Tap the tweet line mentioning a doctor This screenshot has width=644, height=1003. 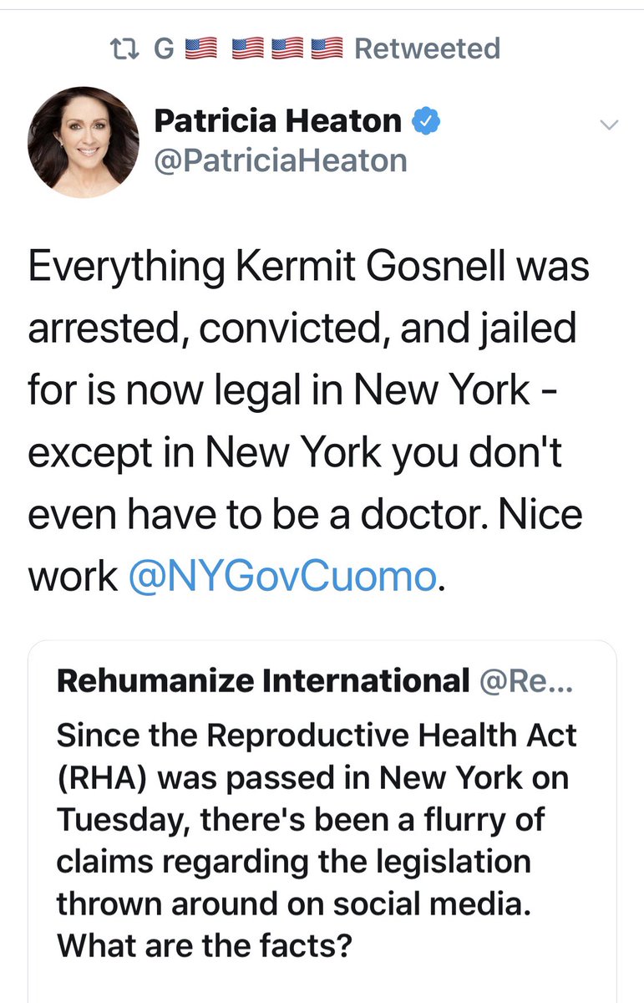pos(305,516)
